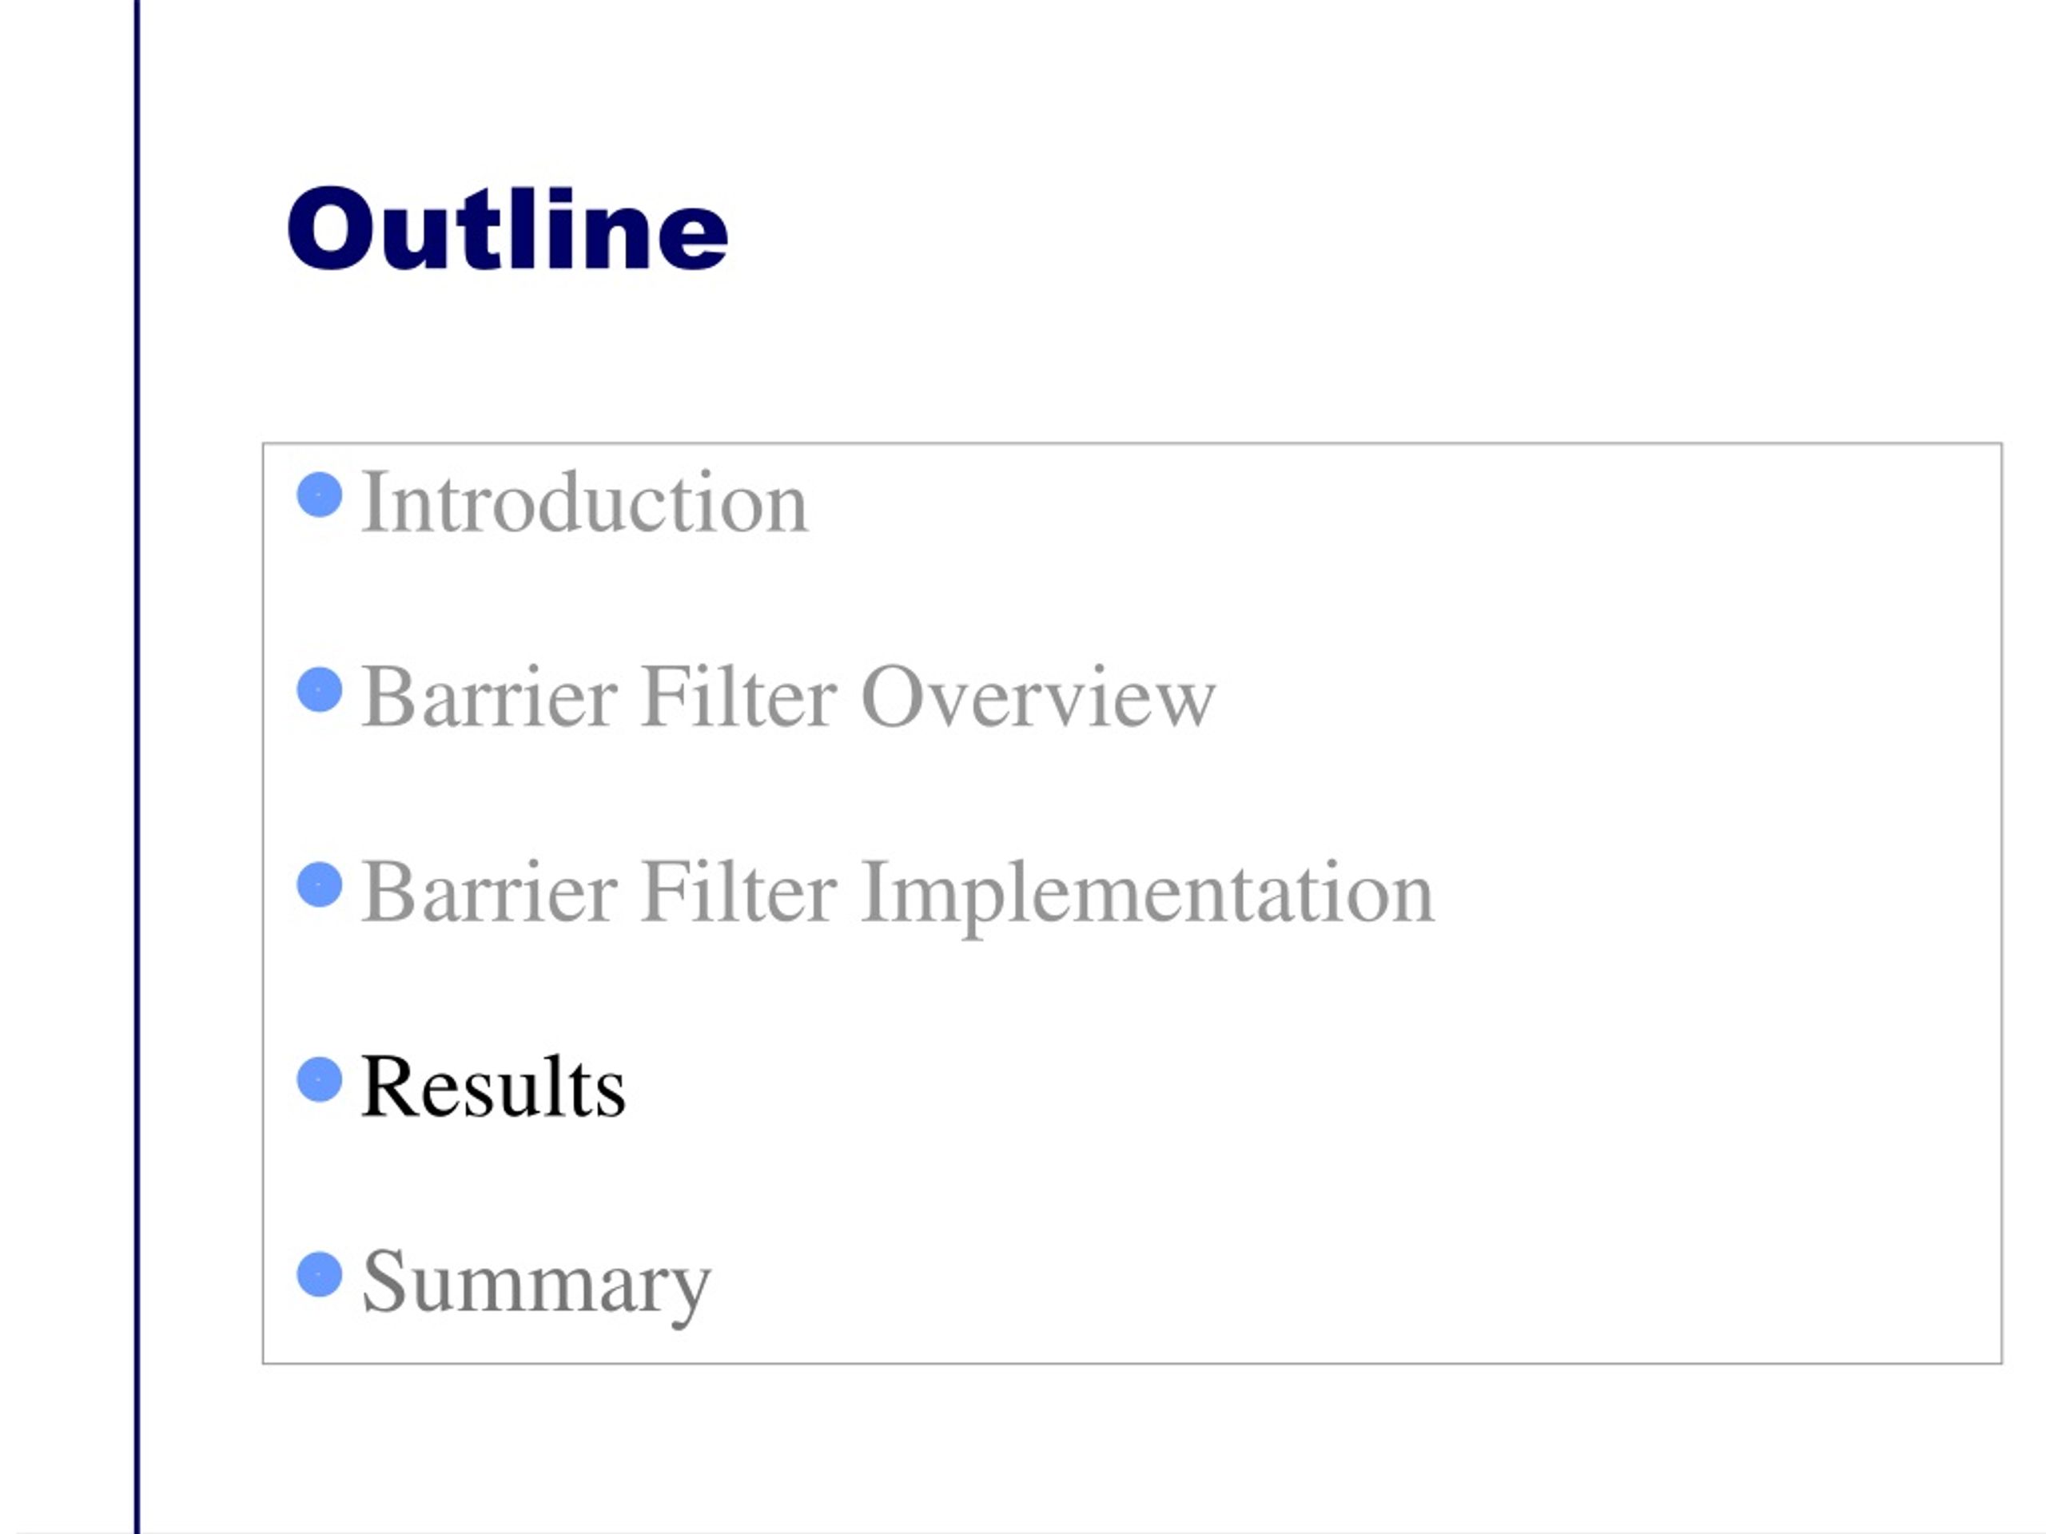Click the bullet next to Barrier Filter Overview
This screenshot has height=1534, width=2046.
coord(320,691)
